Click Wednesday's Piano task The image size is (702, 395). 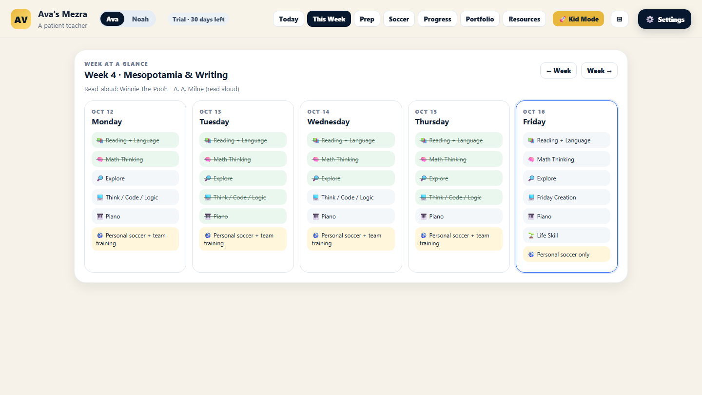351,217
